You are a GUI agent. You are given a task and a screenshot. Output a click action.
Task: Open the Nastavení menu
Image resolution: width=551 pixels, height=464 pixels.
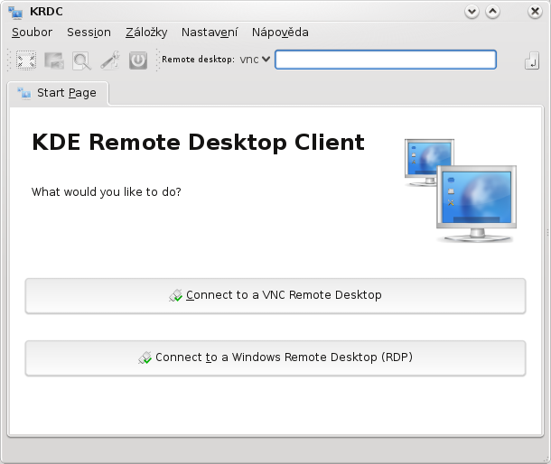pos(210,32)
